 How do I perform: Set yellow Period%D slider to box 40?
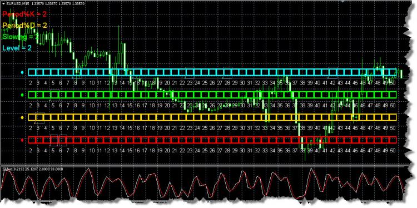point(318,117)
